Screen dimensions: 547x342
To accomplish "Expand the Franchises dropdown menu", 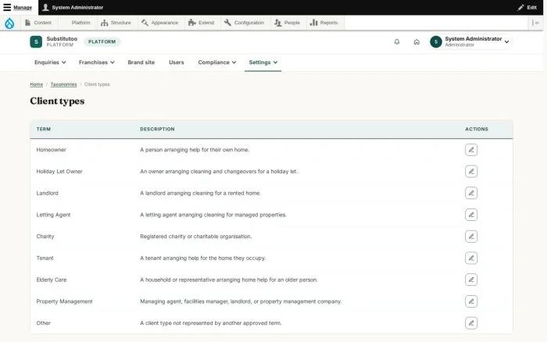I will [x=97, y=62].
